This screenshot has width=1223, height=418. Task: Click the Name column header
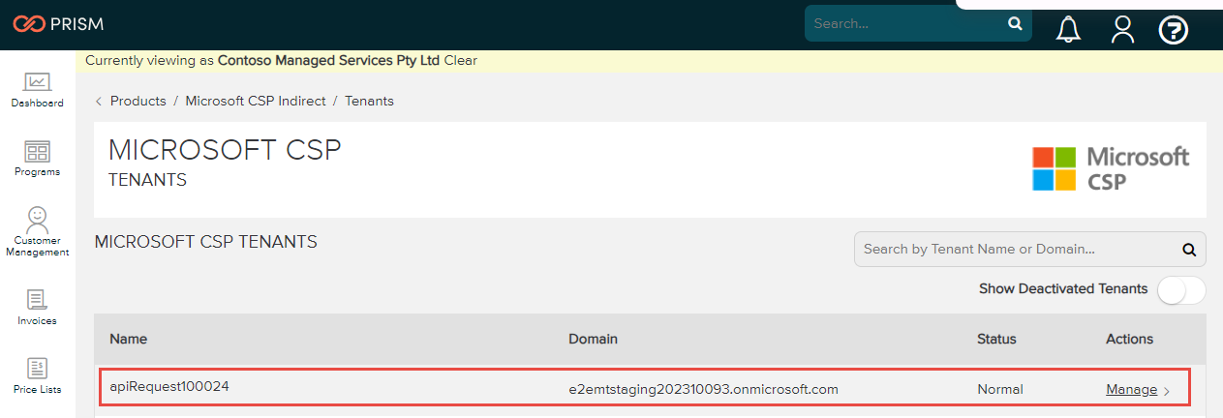tap(129, 339)
